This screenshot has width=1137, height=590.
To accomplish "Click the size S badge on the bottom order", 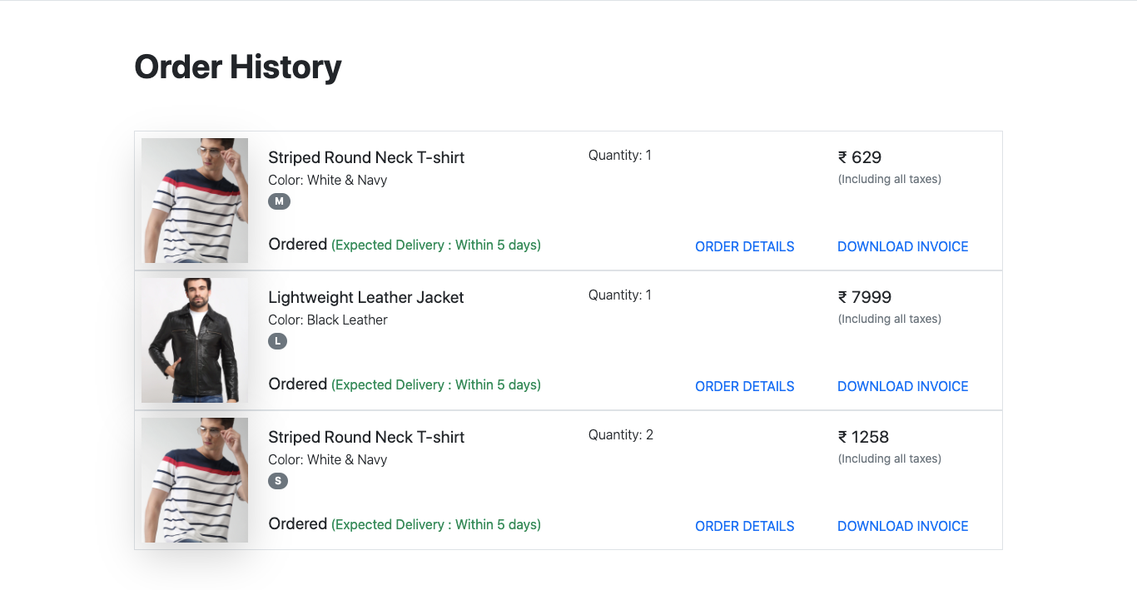I will (278, 481).
